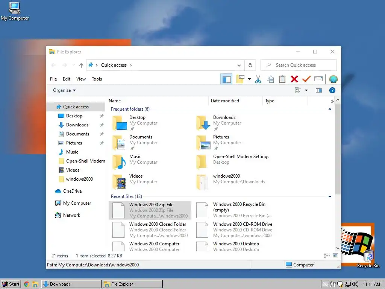Paste with the clipboard toolbar icon

(x=282, y=79)
